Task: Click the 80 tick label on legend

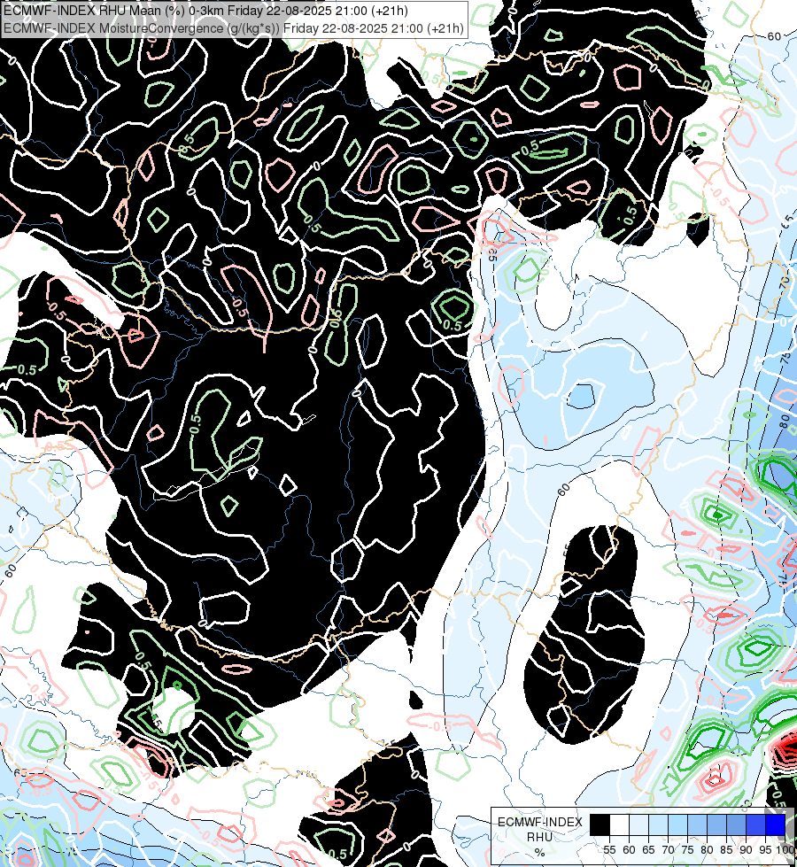Action: pos(707,850)
